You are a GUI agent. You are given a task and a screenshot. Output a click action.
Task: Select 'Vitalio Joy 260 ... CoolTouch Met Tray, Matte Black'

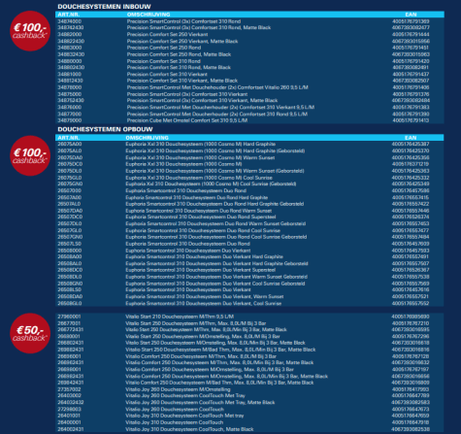(200, 402)
